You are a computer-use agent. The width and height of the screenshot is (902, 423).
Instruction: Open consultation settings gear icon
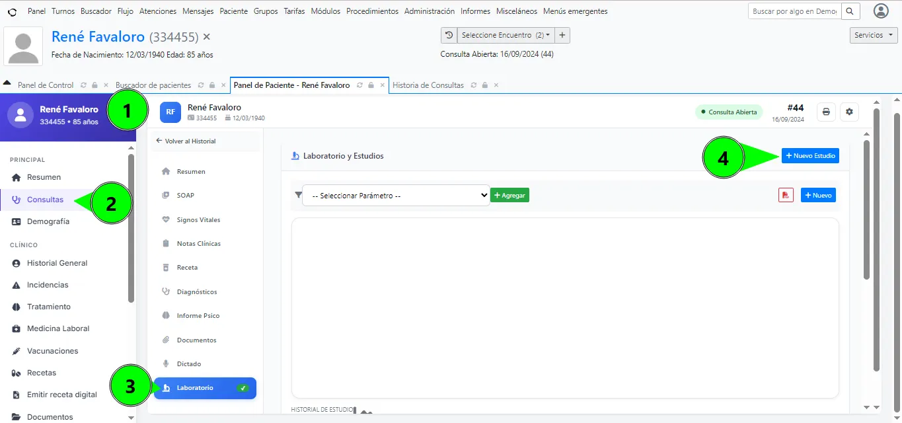(x=849, y=112)
